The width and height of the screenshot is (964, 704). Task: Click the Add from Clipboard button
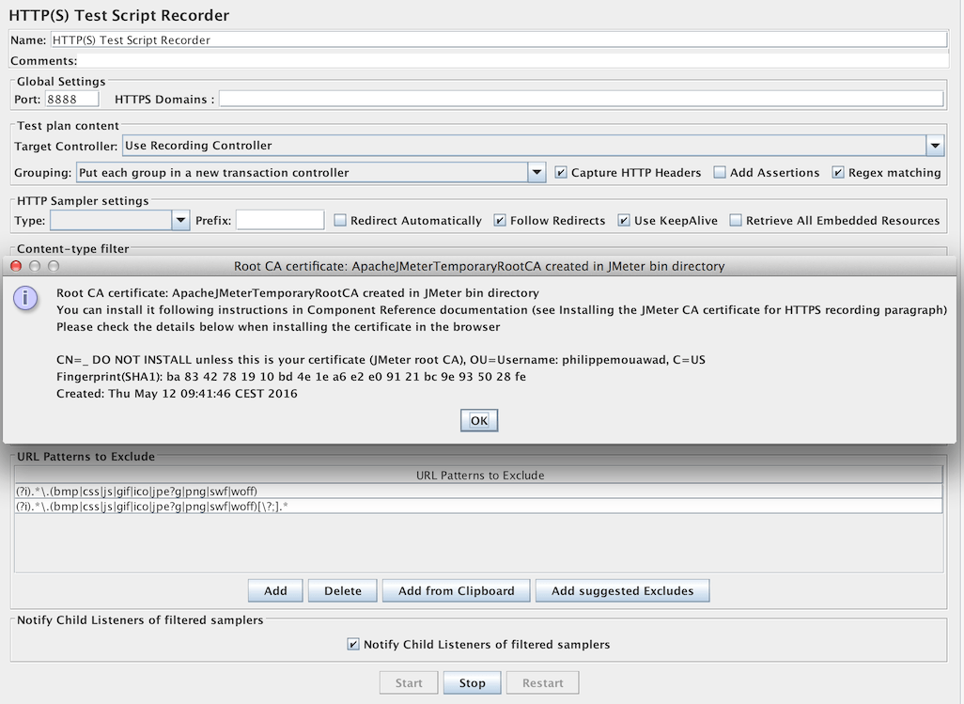[x=456, y=590]
